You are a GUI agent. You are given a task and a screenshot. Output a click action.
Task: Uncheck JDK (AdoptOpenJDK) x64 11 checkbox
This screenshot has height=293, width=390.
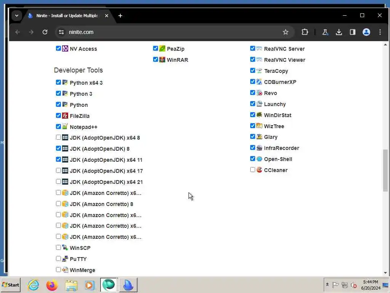(58, 159)
